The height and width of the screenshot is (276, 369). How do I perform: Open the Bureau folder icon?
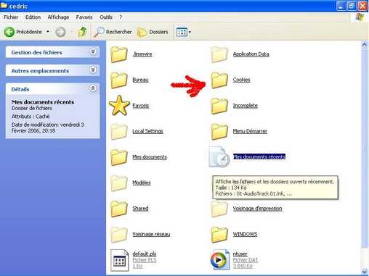tap(119, 80)
